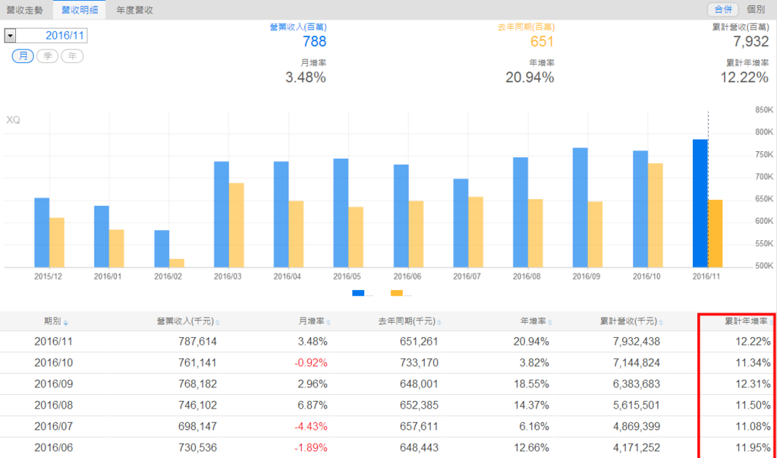Click the blue bar for 2015/12
The height and width of the screenshot is (458, 777).
pyautogui.click(x=42, y=232)
